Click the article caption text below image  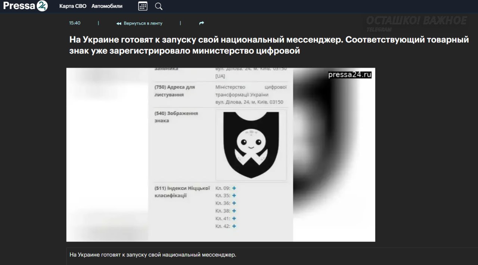coord(153,255)
